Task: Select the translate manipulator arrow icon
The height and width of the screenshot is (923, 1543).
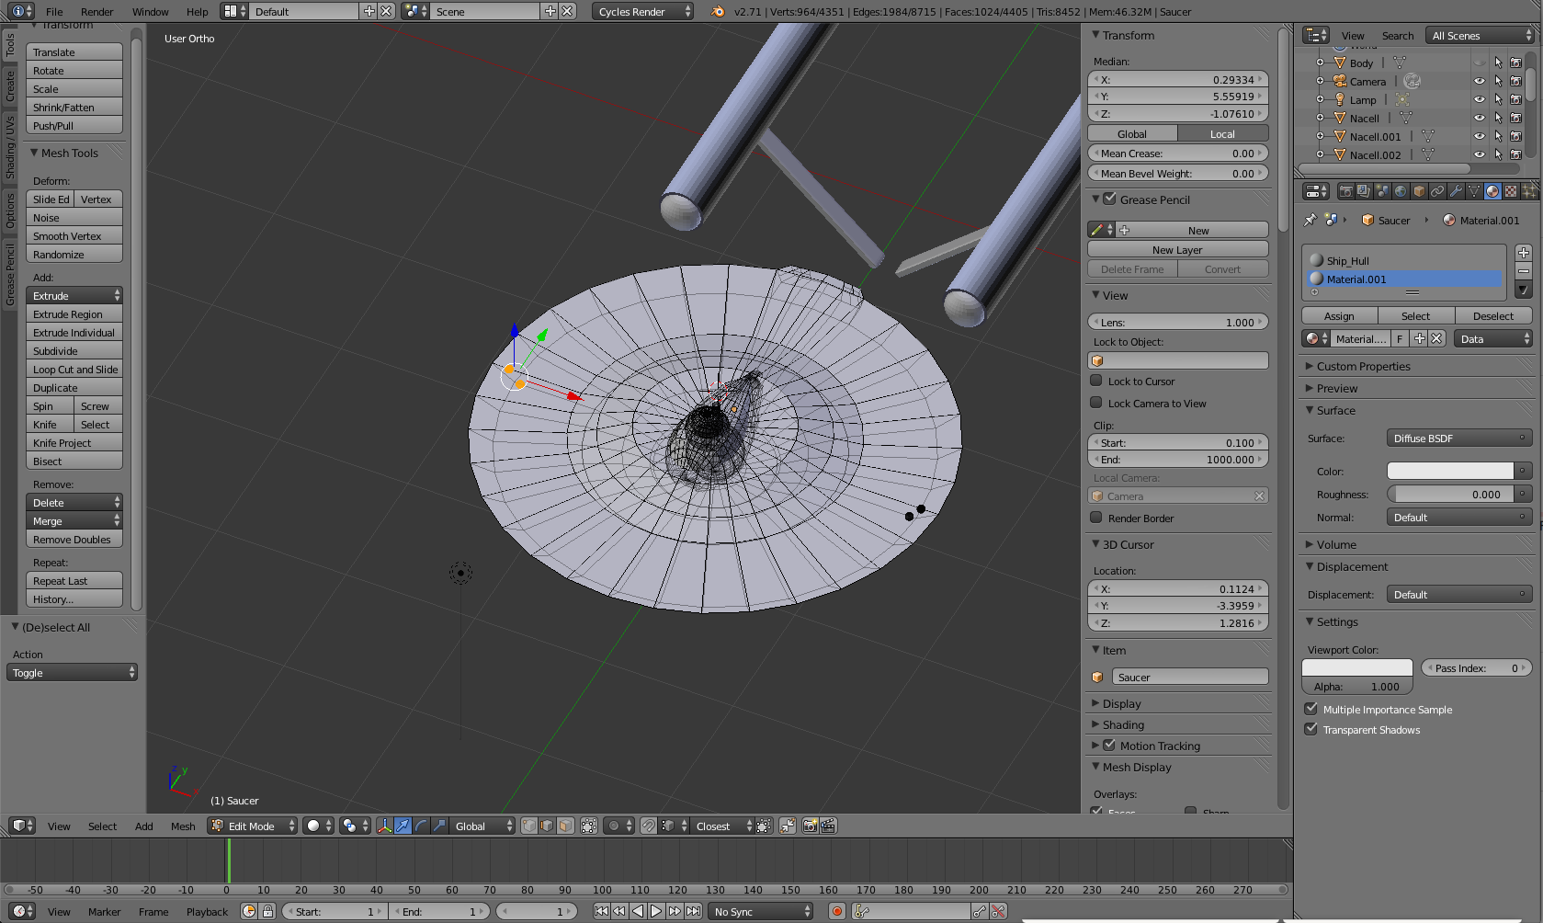Action: click(403, 826)
